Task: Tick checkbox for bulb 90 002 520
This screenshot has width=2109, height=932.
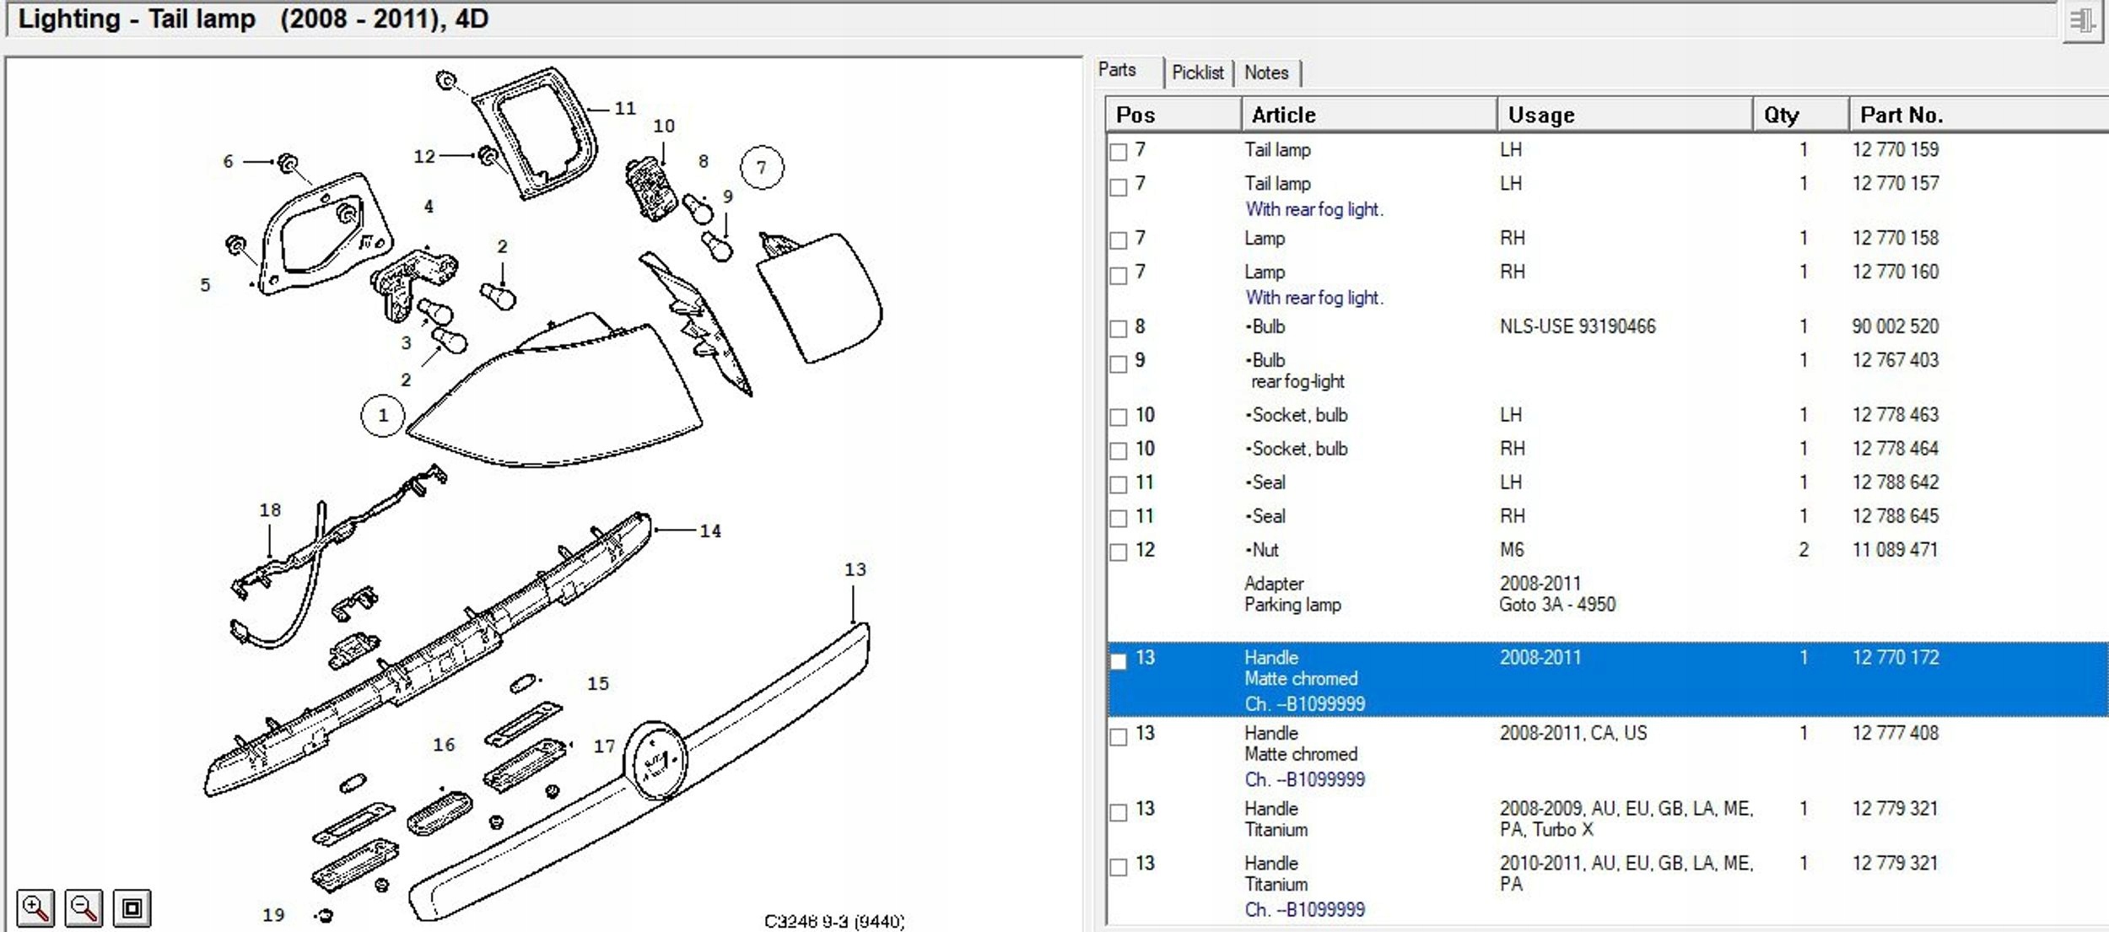Action: click(1119, 329)
